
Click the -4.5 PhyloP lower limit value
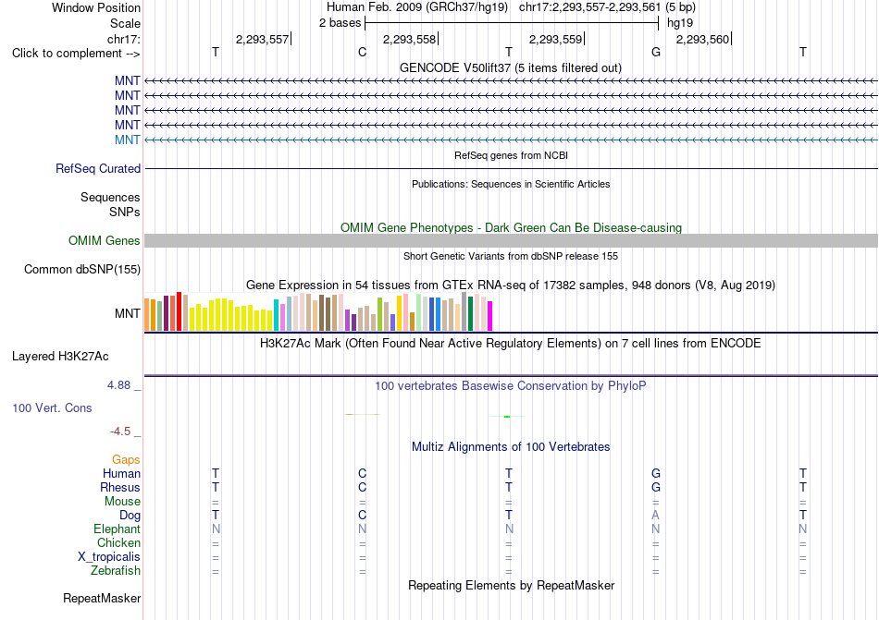click(x=120, y=432)
